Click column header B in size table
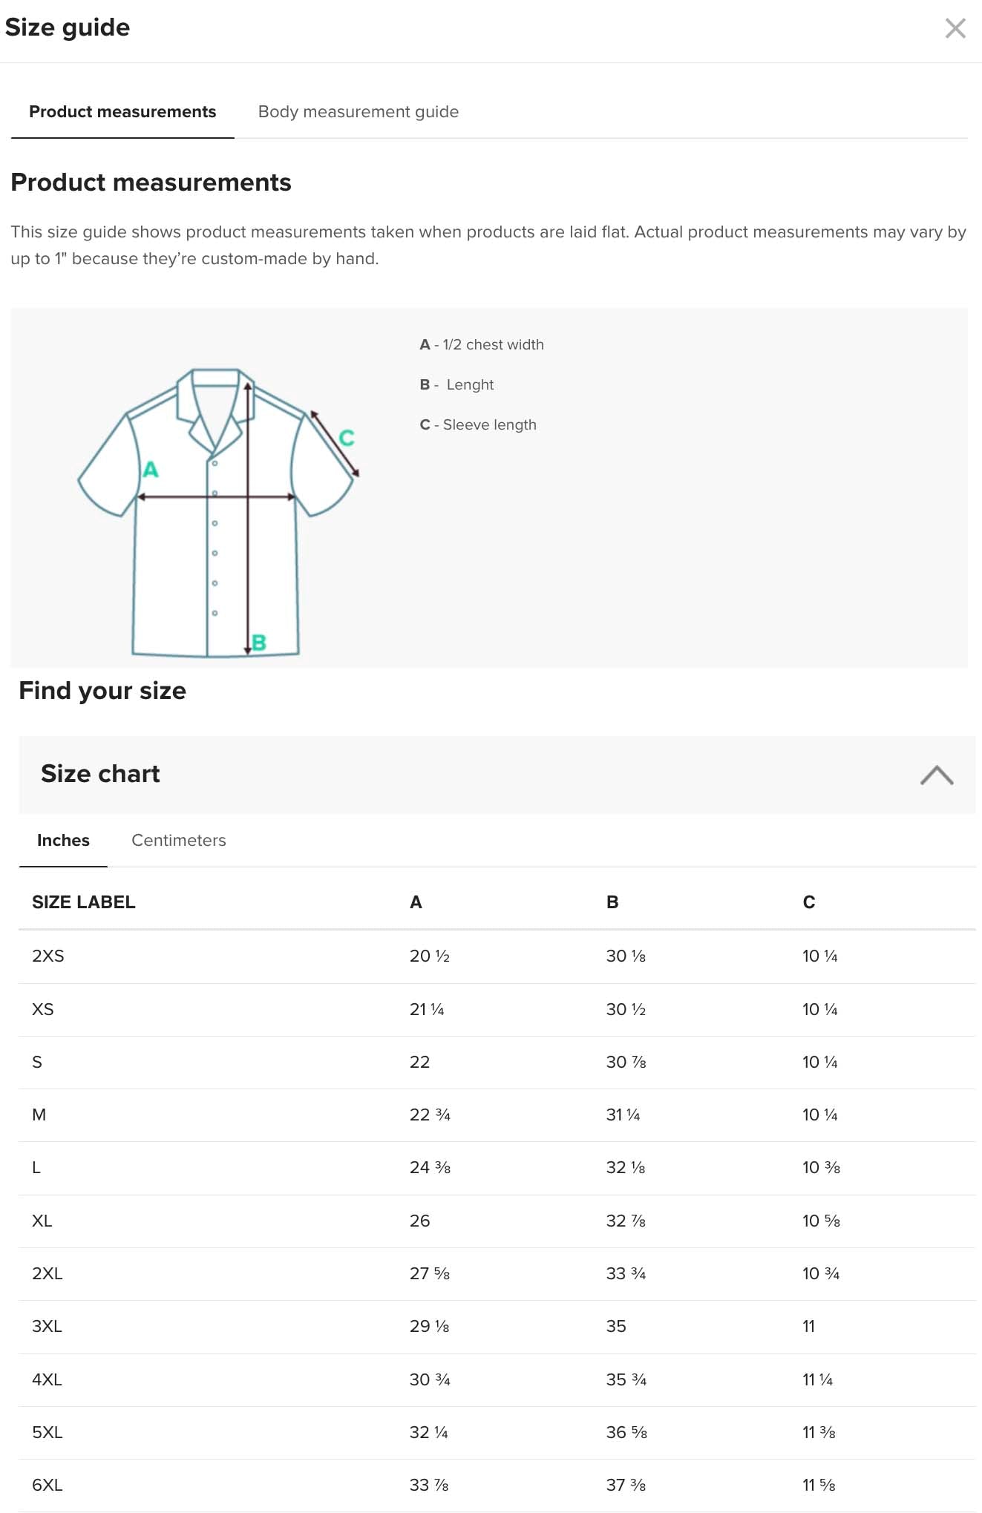The width and height of the screenshot is (982, 1513). pos(612,902)
